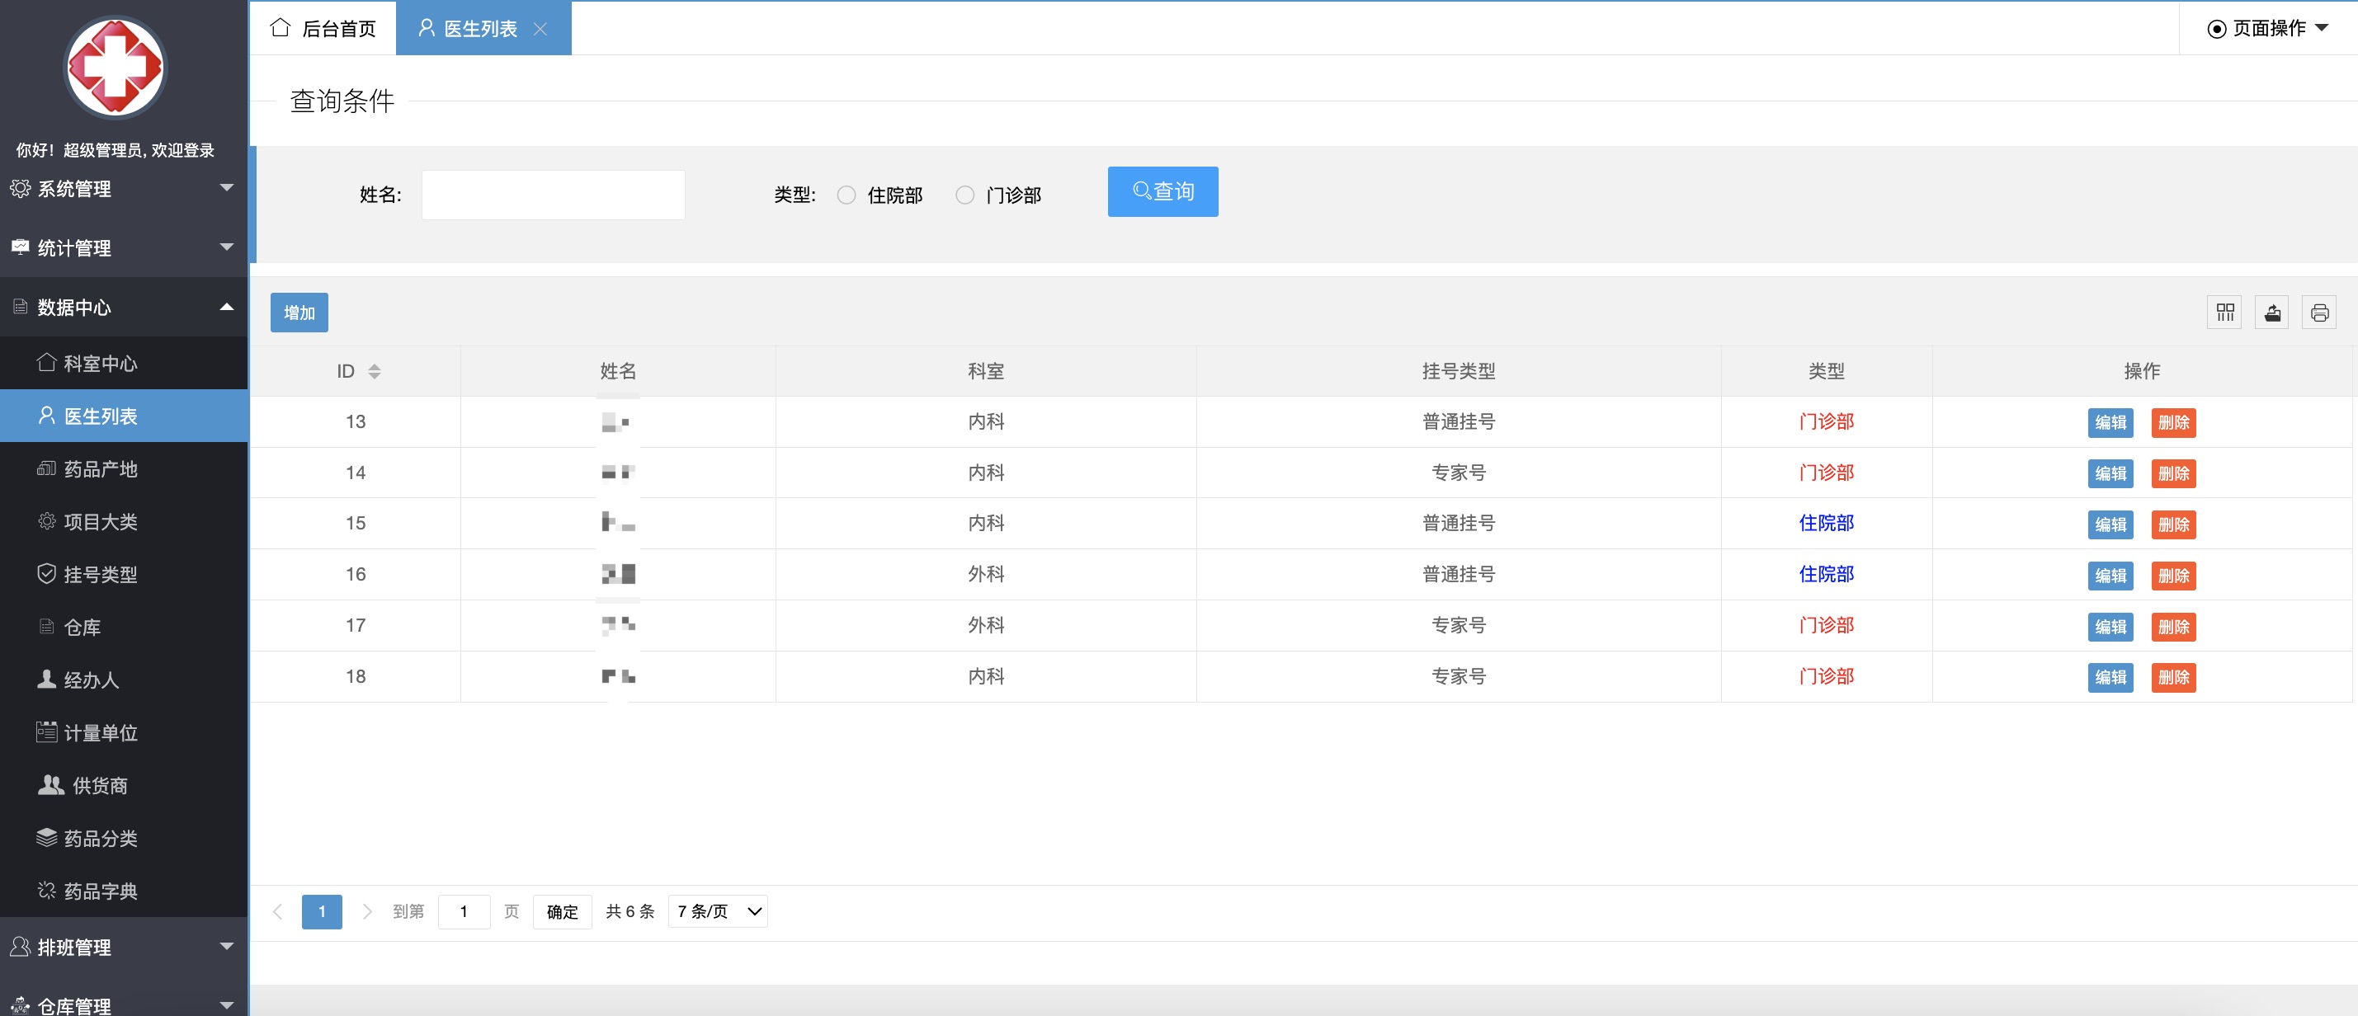This screenshot has width=2358, height=1016.
Task: Click the 门诊部 type cell in row 13
Action: point(1826,422)
